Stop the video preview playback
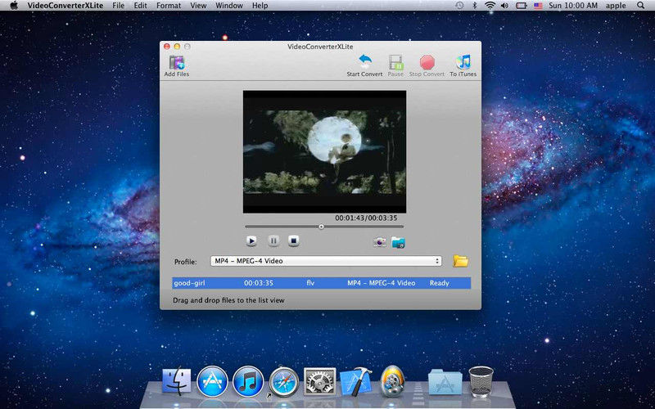655x409 pixels. tap(294, 240)
